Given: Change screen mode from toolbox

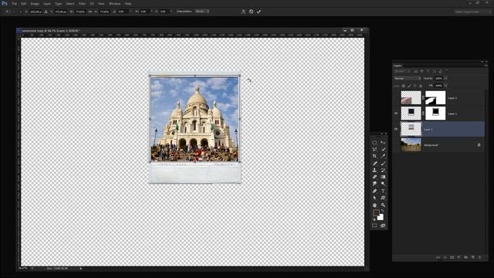Looking at the screenshot, I should tap(383, 225).
